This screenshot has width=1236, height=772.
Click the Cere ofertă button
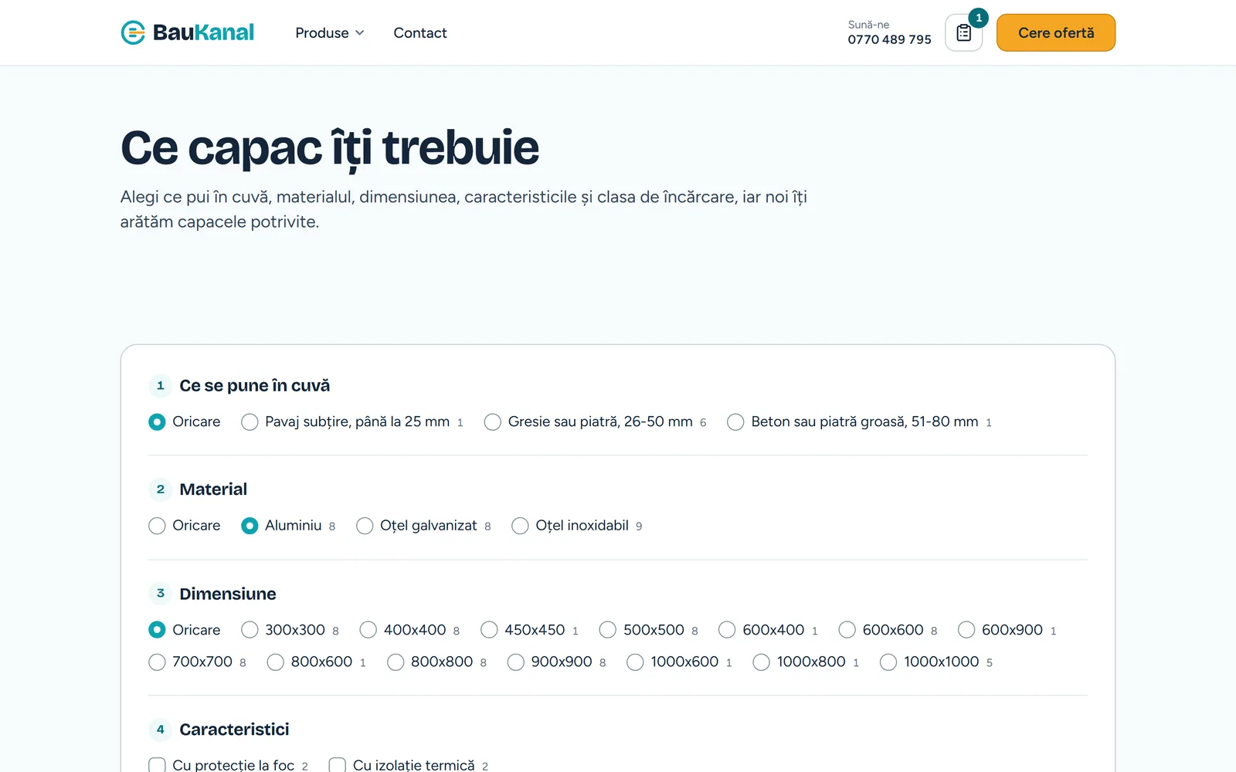[1056, 33]
